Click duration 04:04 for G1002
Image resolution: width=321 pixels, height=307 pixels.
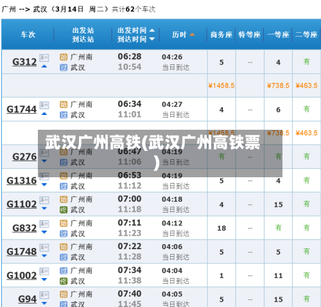point(172,270)
